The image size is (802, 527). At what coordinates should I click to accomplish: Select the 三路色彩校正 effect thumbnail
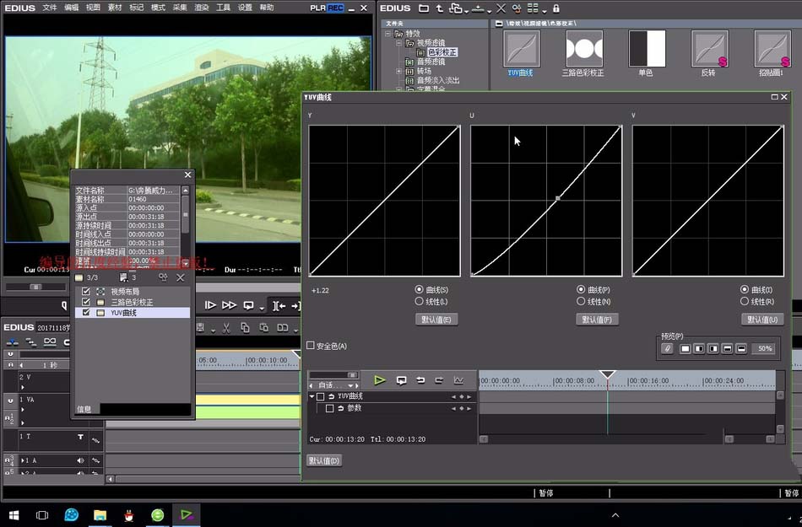583,49
